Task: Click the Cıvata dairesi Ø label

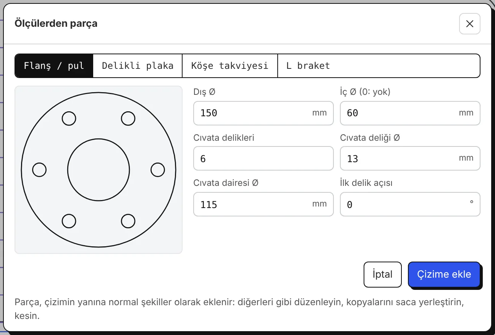Action: 226,183
